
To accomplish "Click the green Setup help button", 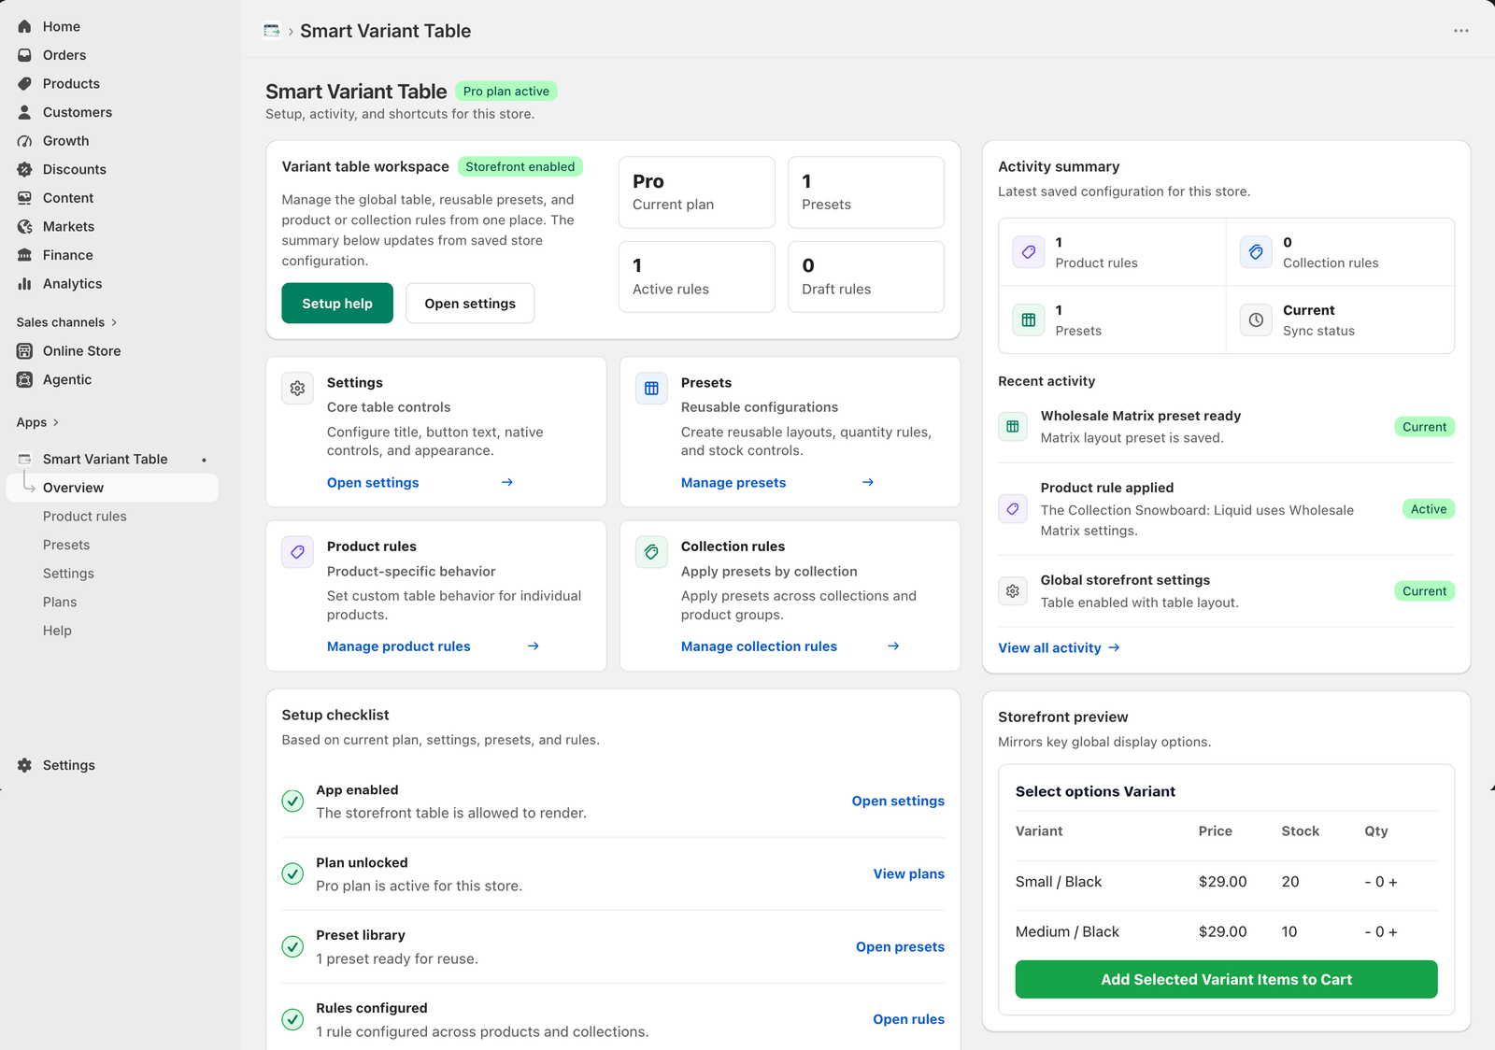I will click(337, 304).
